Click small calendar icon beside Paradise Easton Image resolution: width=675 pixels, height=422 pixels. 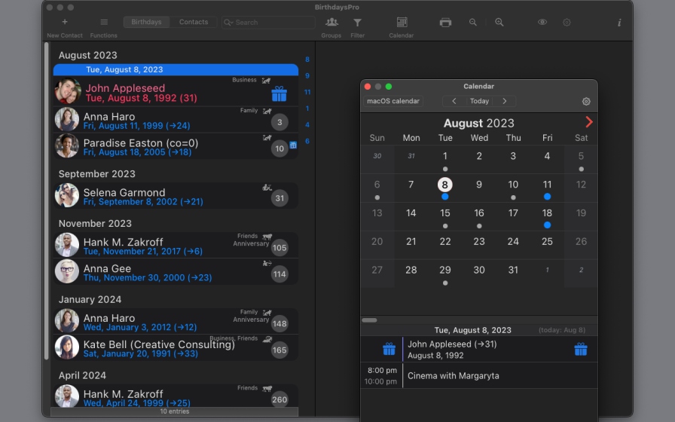point(293,145)
